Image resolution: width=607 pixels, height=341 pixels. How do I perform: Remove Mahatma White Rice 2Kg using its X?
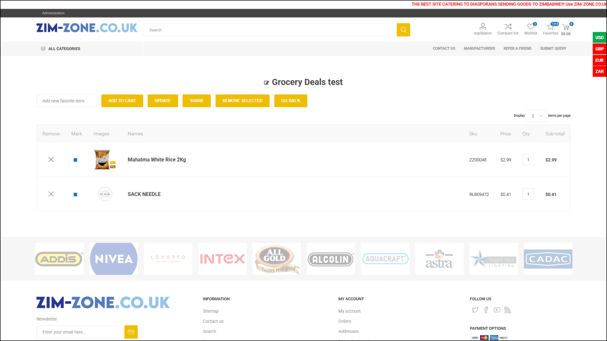pyautogui.click(x=51, y=160)
